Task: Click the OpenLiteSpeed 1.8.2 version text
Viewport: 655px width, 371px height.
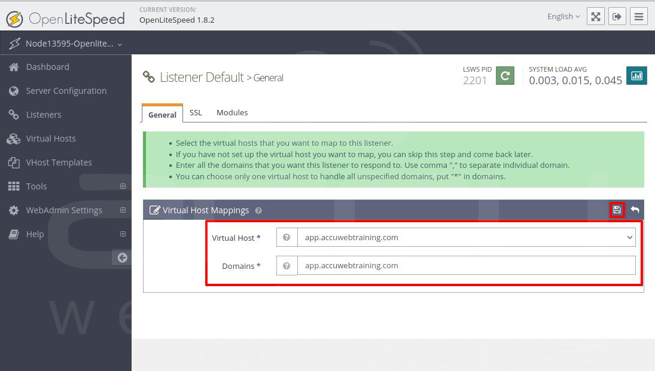Action: 176,20
